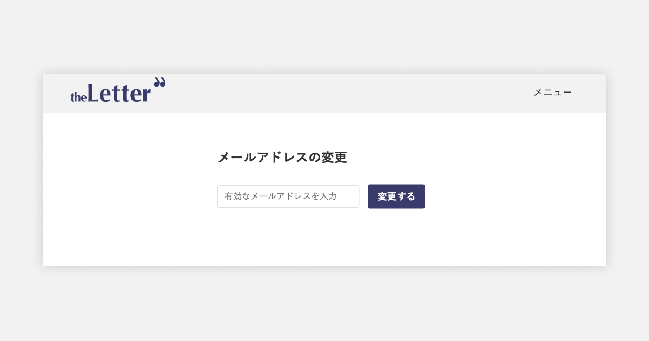The width and height of the screenshot is (649, 341).
Task: Click the gray header bar's empty area
Action: pos(346,93)
